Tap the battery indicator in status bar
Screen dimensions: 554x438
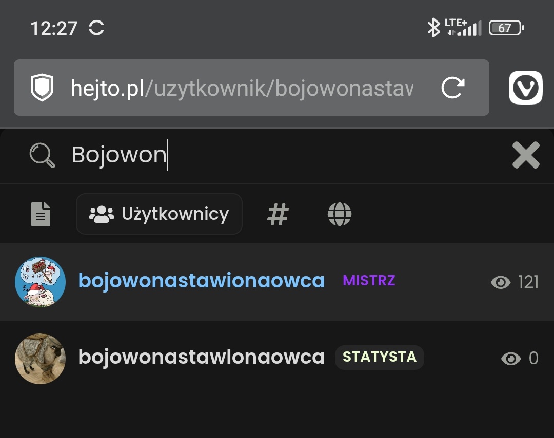(x=506, y=28)
